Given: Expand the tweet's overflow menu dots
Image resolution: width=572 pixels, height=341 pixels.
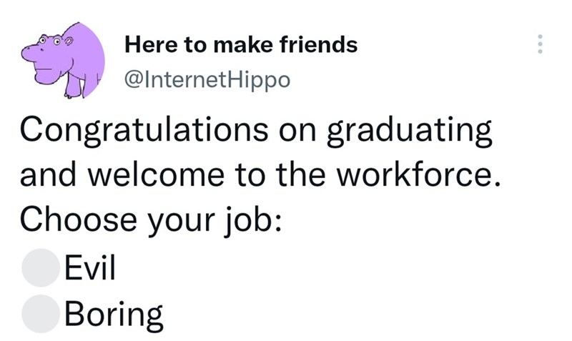Looking at the screenshot, I should click(x=540, y=46).
